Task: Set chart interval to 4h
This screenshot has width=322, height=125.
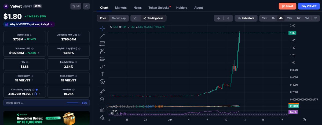Action: (x=281, y=18)
